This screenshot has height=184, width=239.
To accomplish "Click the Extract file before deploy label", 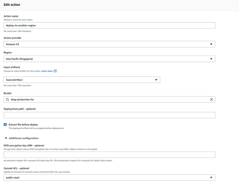I will point(23,125).
